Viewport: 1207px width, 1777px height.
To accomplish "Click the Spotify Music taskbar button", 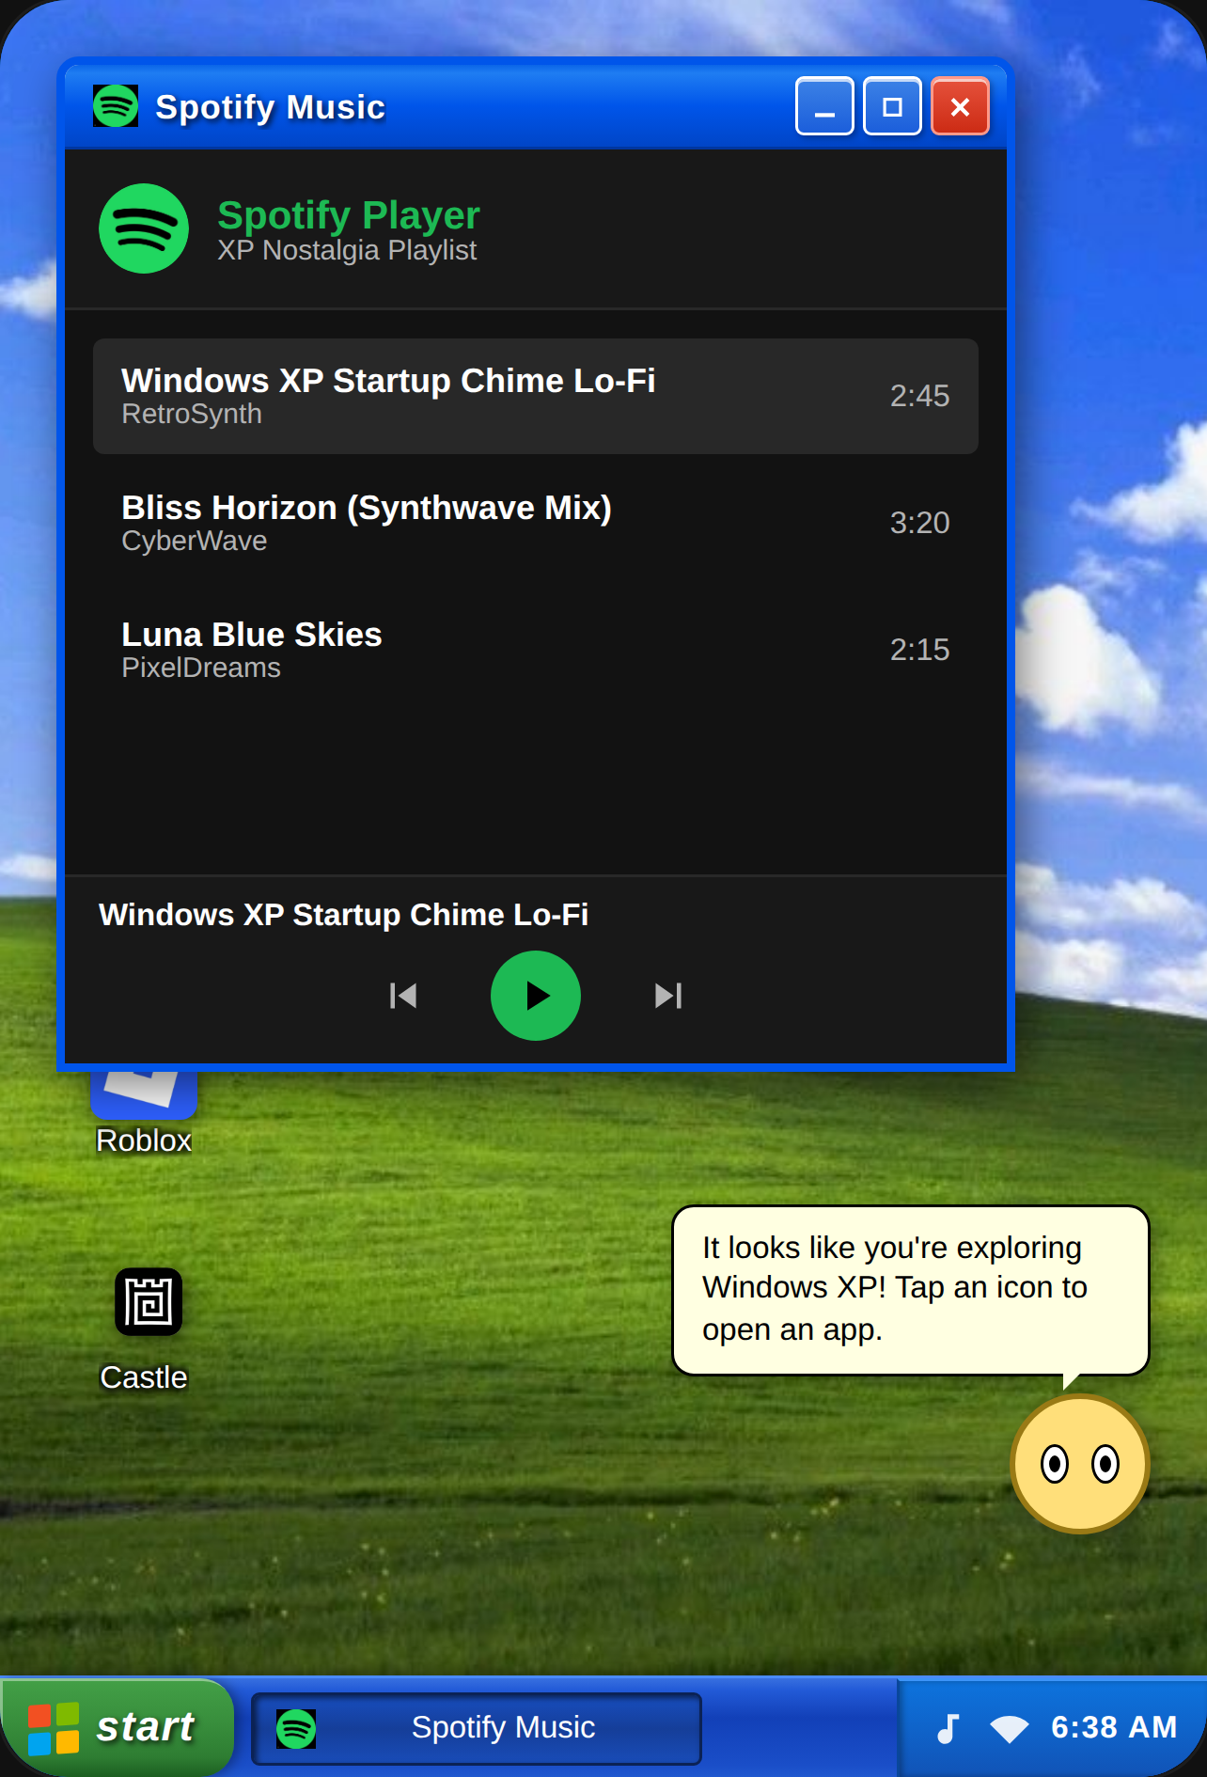I will point(477,1728).
